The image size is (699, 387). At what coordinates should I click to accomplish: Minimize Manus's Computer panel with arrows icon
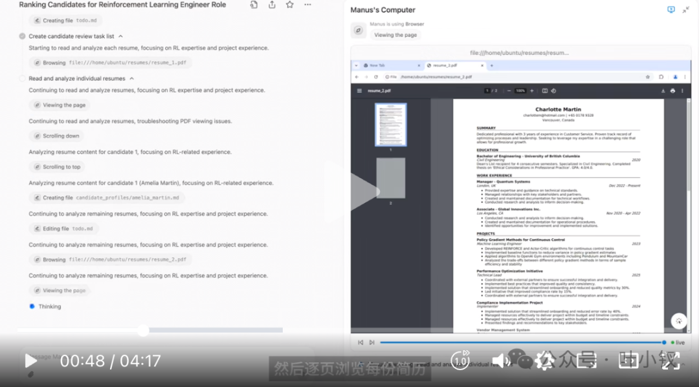tap(685, 10)
